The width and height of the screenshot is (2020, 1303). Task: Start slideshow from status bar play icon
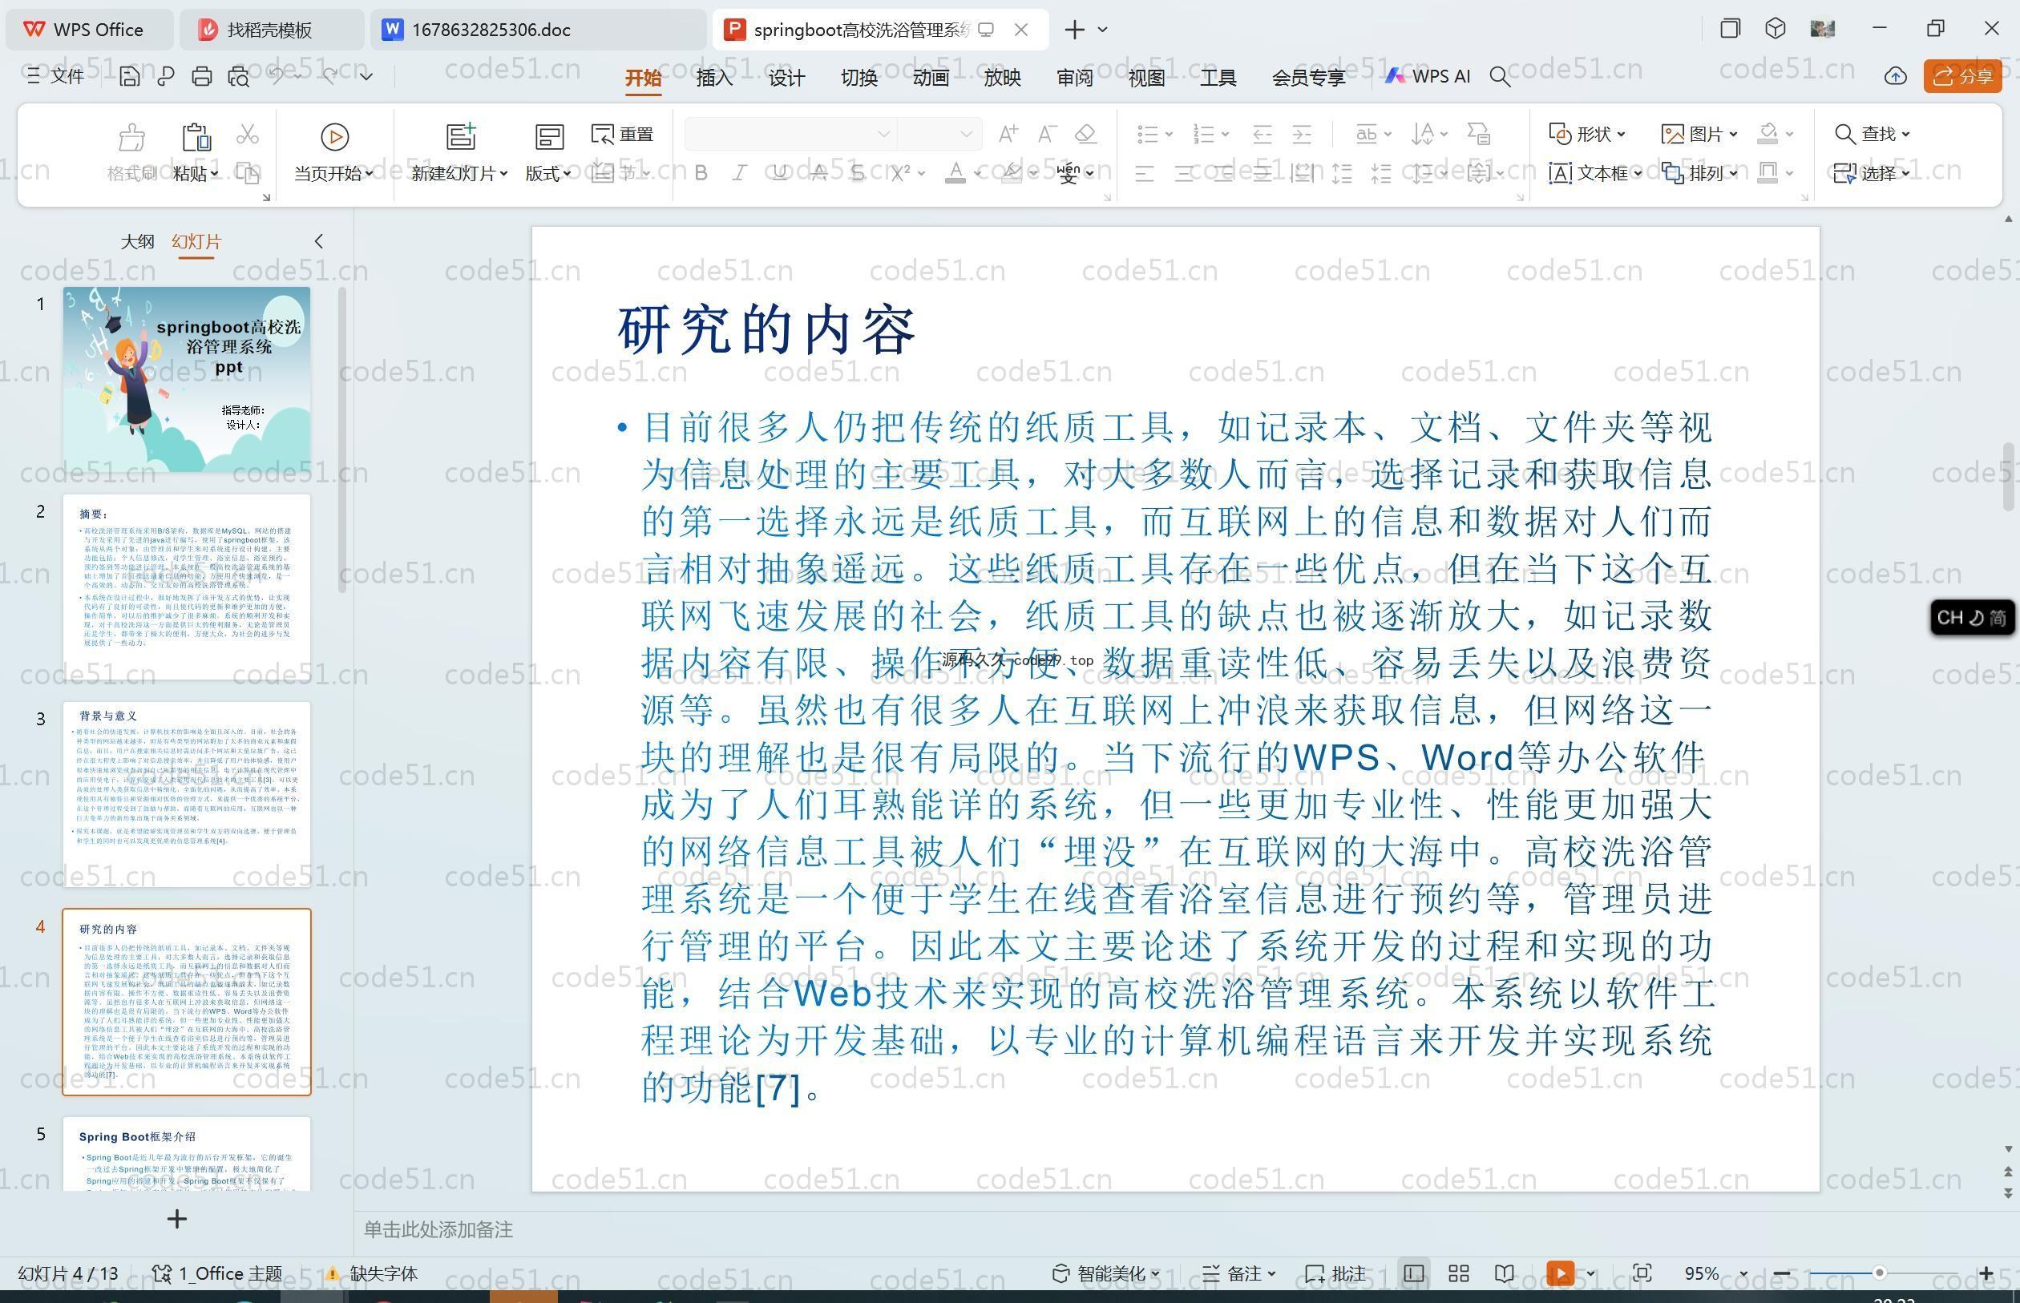click(1560, 1273)
